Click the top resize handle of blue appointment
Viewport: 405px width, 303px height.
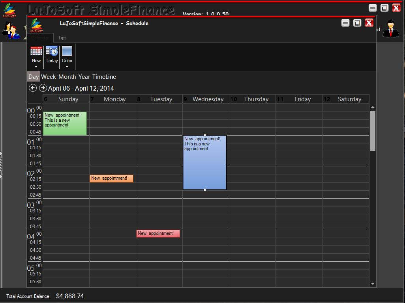click(205, 135)
